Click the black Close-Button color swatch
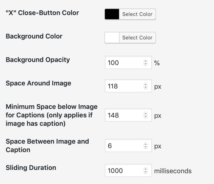Viewport: 214px width, 184px height. pyautogui.click(x=112, y=14)
